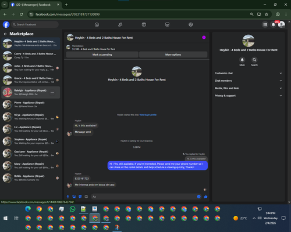Click the house thumbnail in right panel
The image size is (291, 232).
pos(249,41)
